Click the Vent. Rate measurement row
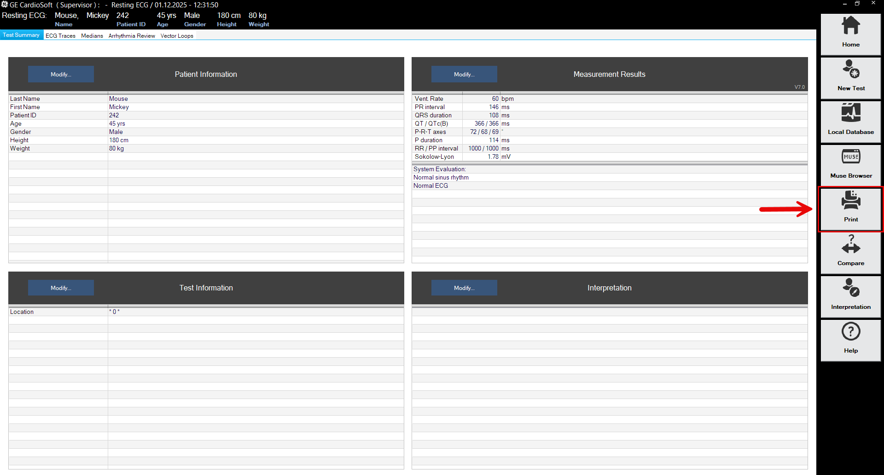Viewport: 884px width, 475px height. [x=460, y=98]
